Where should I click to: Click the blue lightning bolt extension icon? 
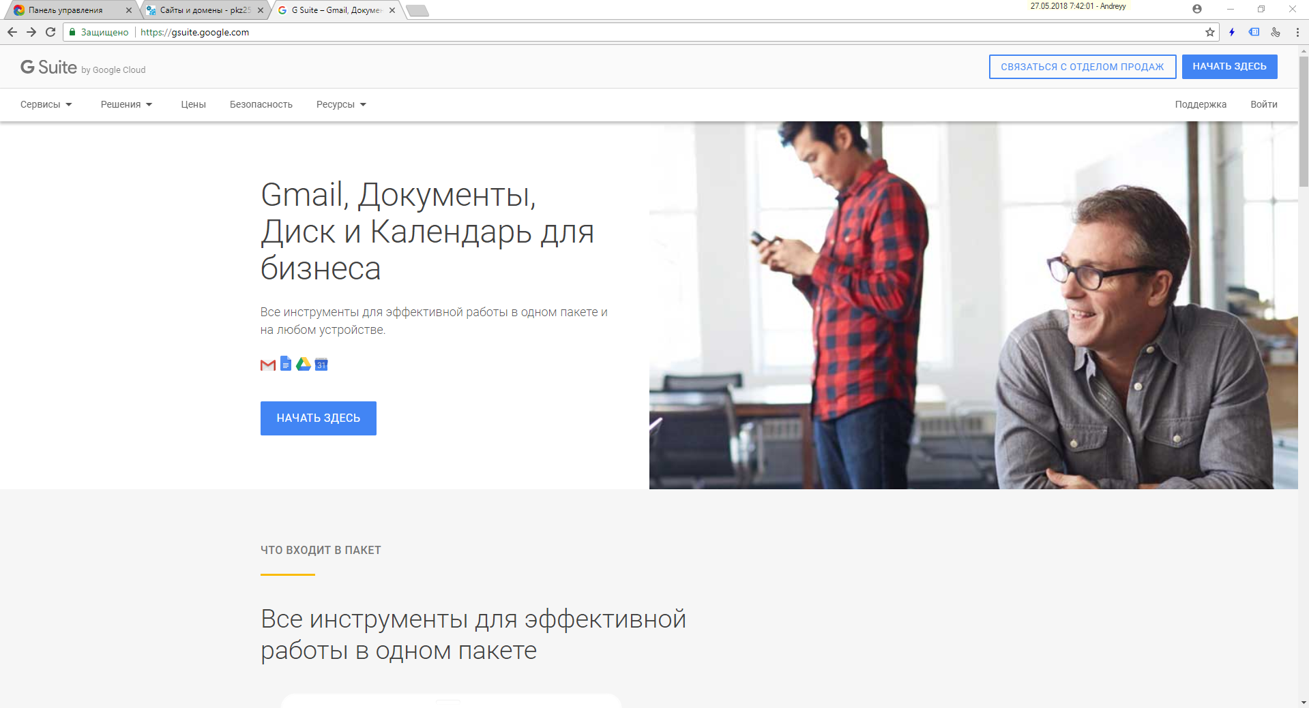click(x=1232, y=32)
